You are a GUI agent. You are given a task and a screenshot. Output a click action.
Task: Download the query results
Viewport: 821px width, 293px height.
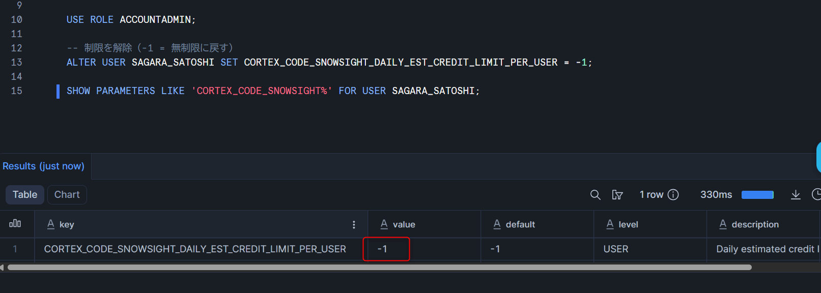tap(796, 195)
